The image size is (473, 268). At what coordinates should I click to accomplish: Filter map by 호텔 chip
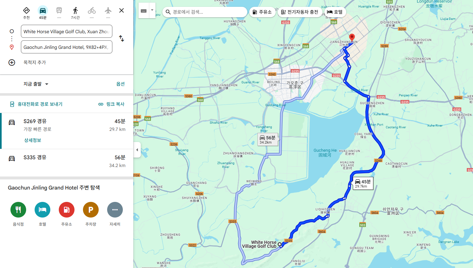(335, 12)
